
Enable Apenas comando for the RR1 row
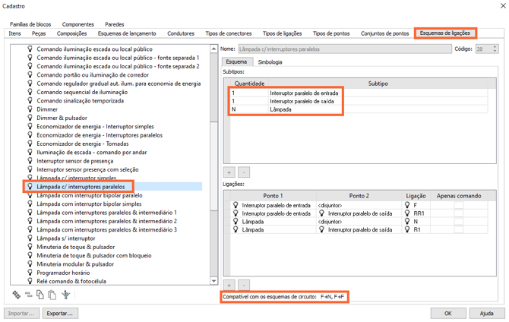tap(459, 213)
